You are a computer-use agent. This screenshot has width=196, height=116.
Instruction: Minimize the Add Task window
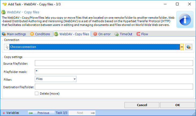tap(165, 4)
